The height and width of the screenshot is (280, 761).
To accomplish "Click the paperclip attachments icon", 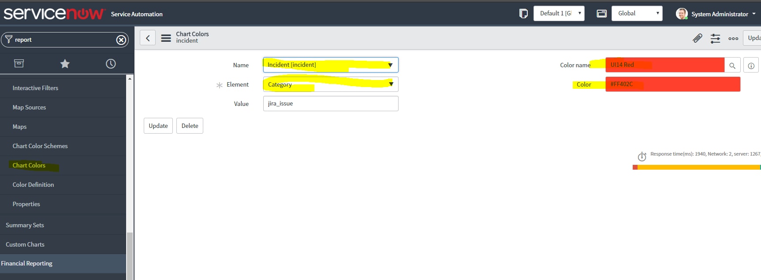I will [x=697, y=38].
